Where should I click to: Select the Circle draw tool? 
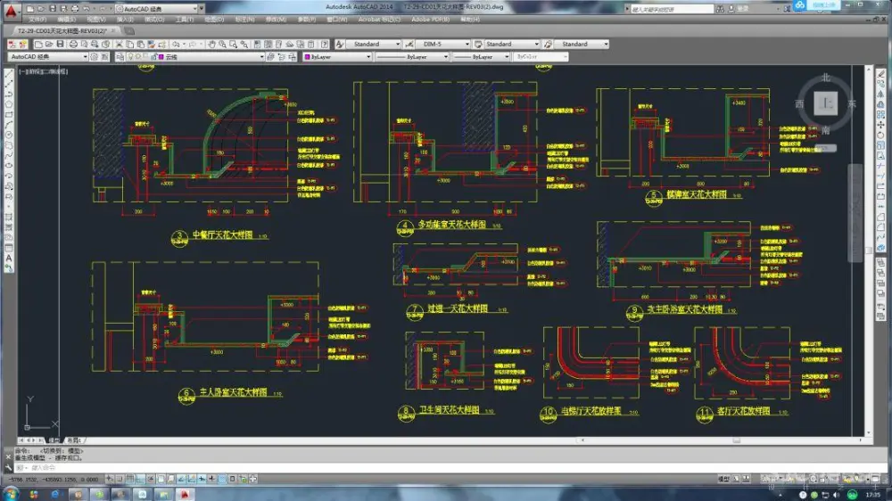(x=8, y=136)
